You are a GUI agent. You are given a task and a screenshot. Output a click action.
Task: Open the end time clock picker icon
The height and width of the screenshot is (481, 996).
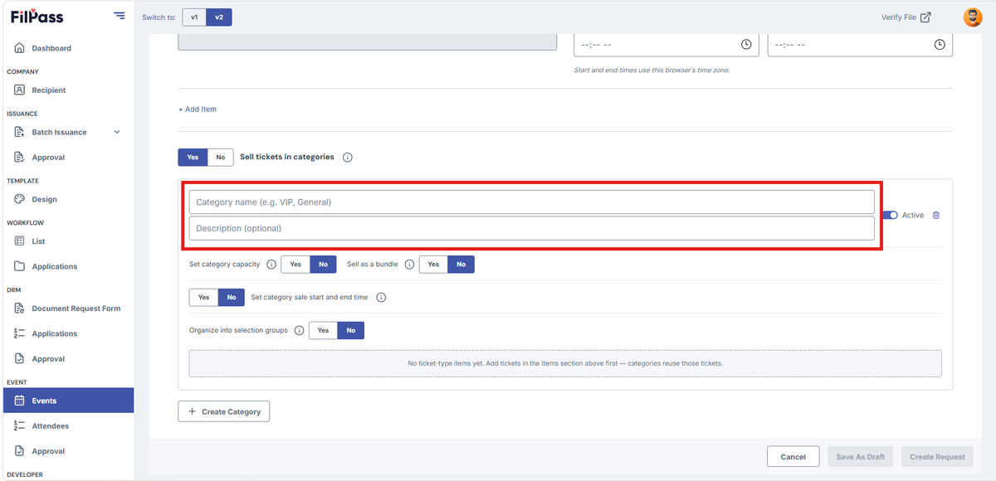tap(940, 45)
